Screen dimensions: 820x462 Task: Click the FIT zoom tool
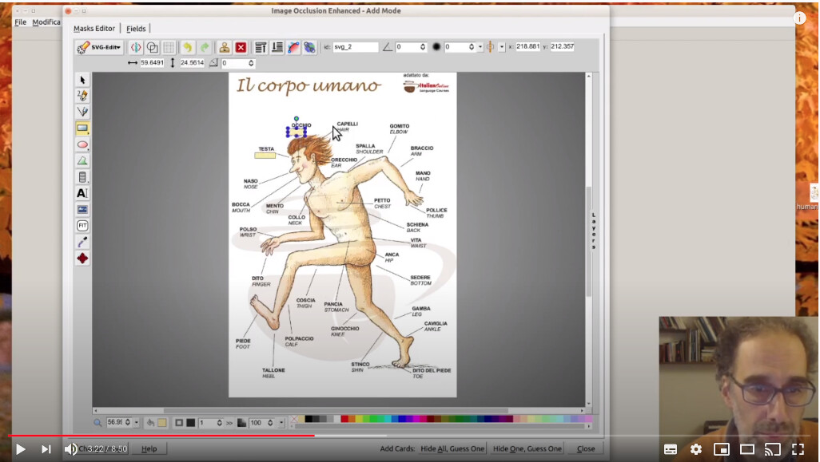point(82,226)
